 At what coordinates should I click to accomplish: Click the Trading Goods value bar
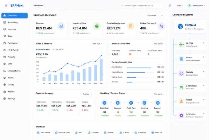(131, 77)
